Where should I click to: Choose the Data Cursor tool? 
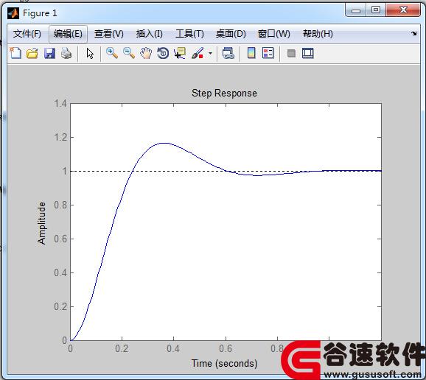180,53
